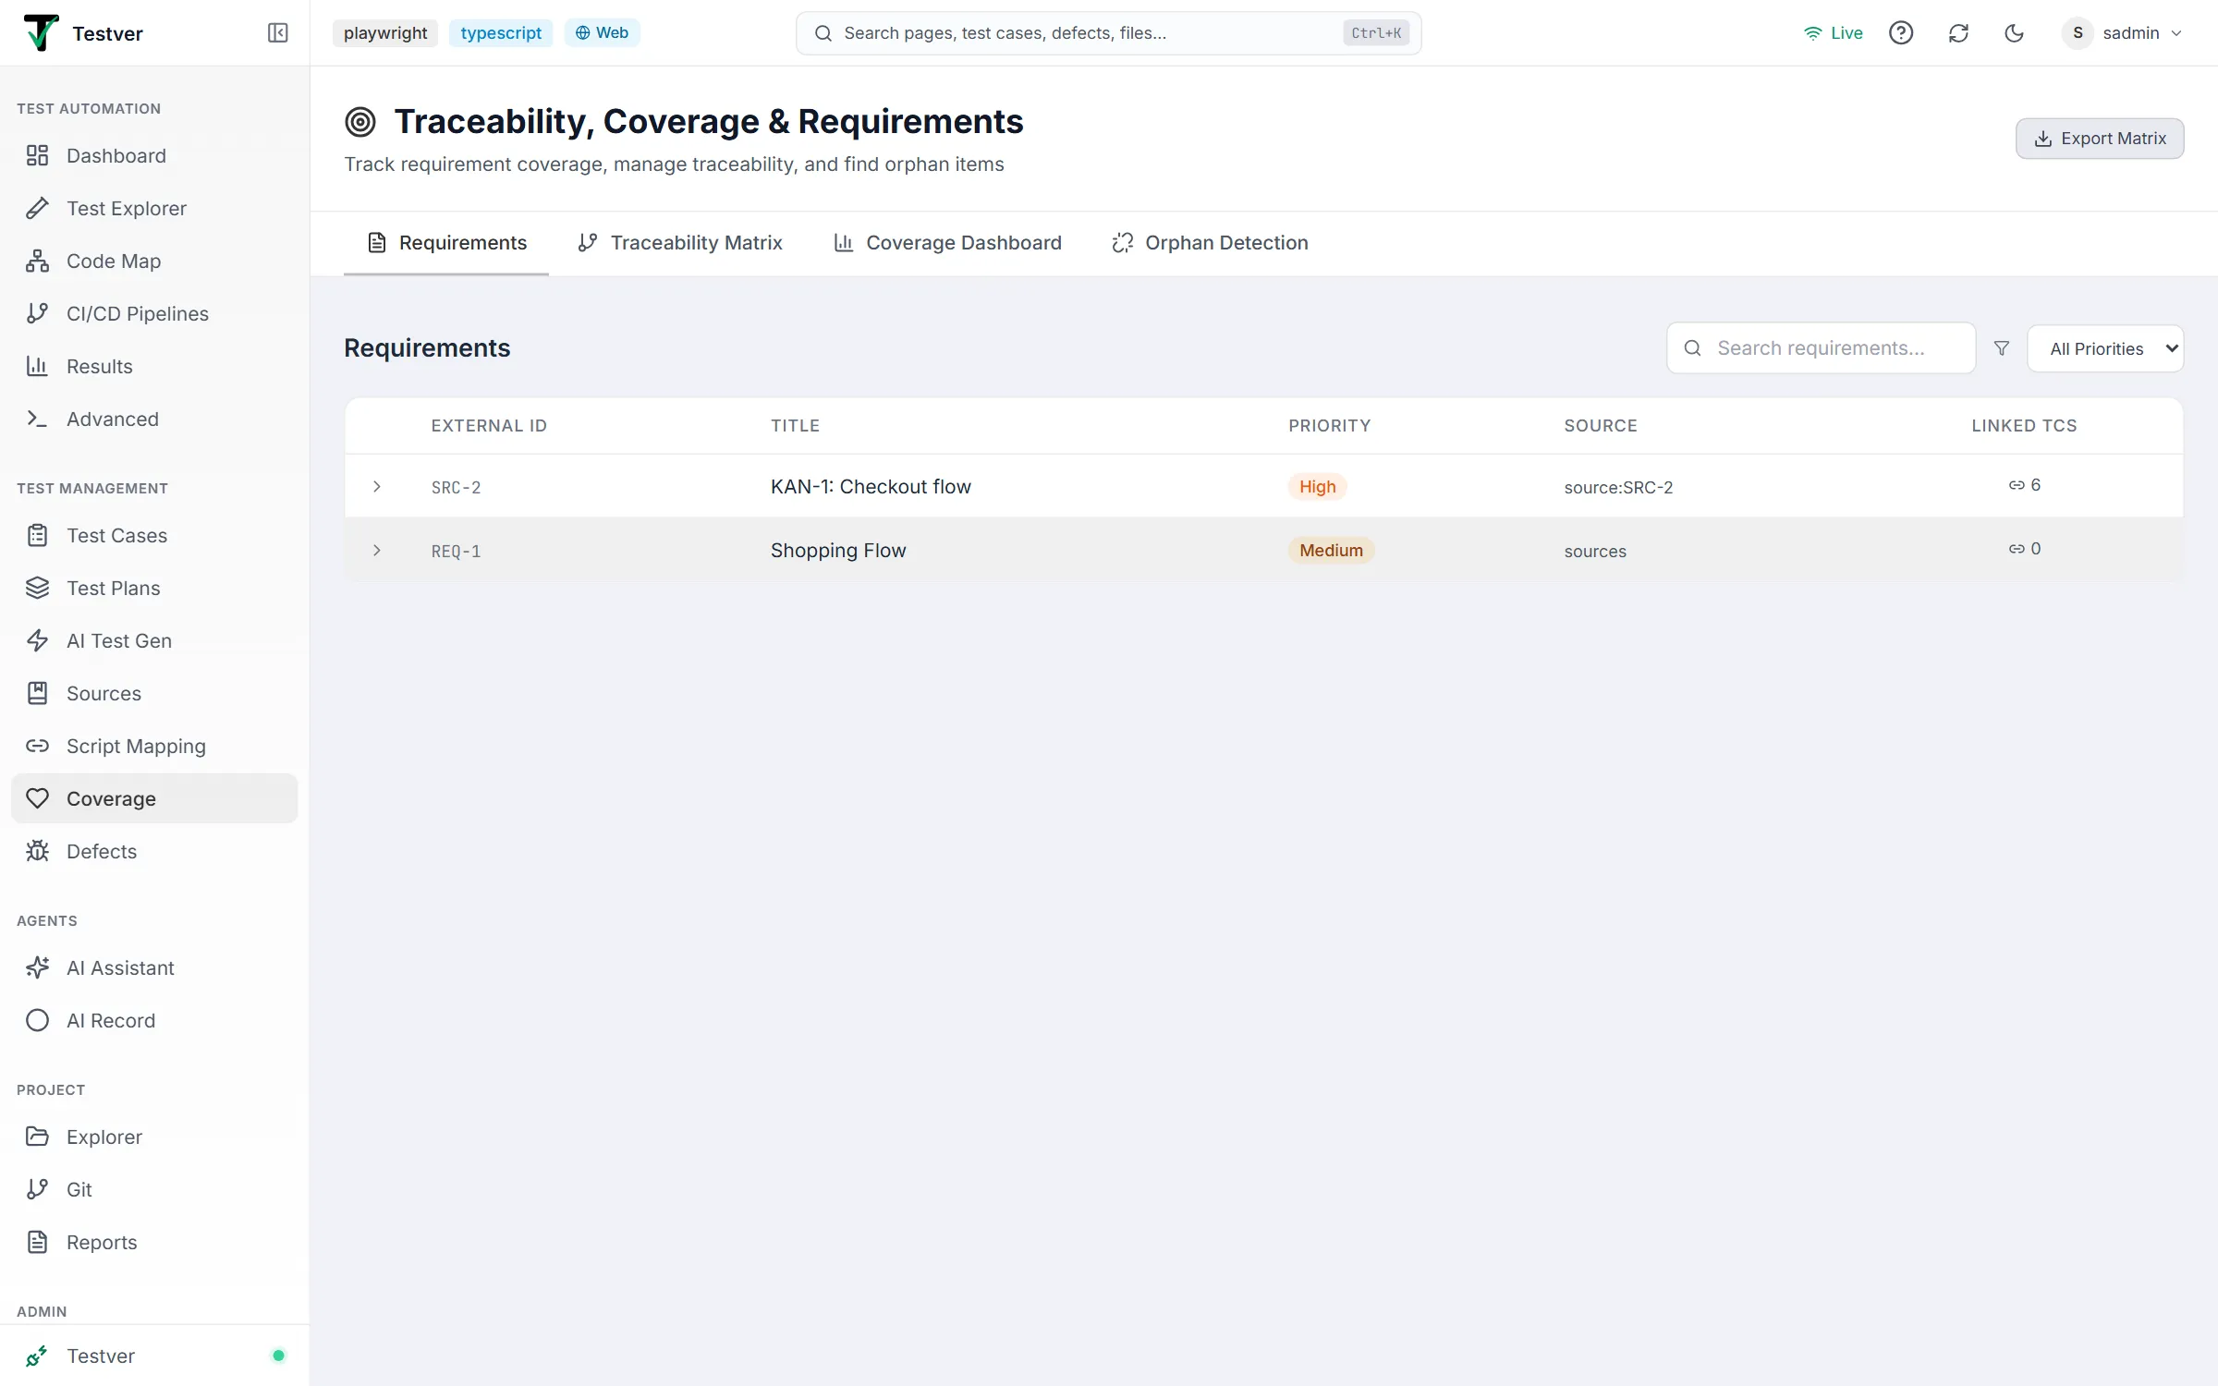Viewport: 2218px width, 1386px height.
Task: Open the sadmin user menu
Action: (2123, 33)
